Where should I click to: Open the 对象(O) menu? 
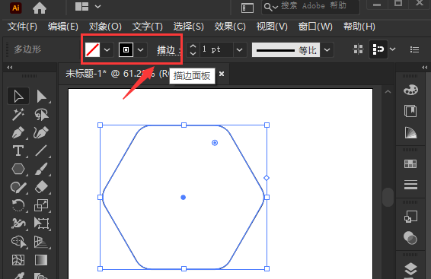[x=105, y=27]
